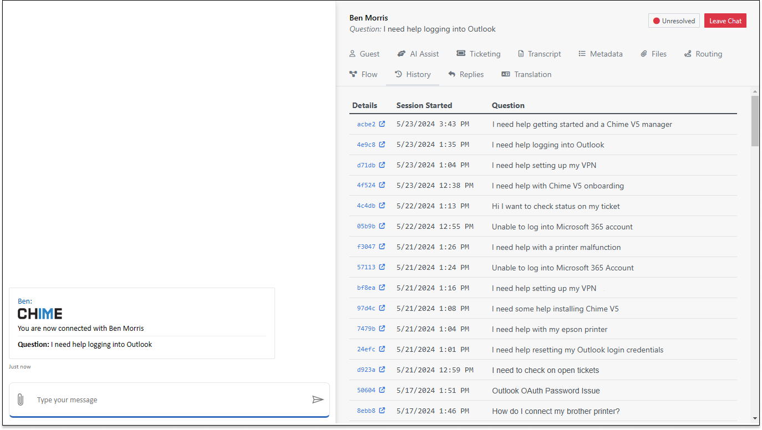Open external link icon for session f3047
The image size is (762, 430).
[x=382, y=247]
